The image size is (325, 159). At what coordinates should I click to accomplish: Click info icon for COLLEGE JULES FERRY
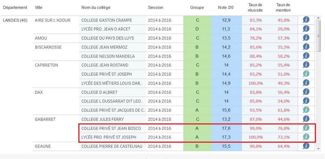[306, 119]
